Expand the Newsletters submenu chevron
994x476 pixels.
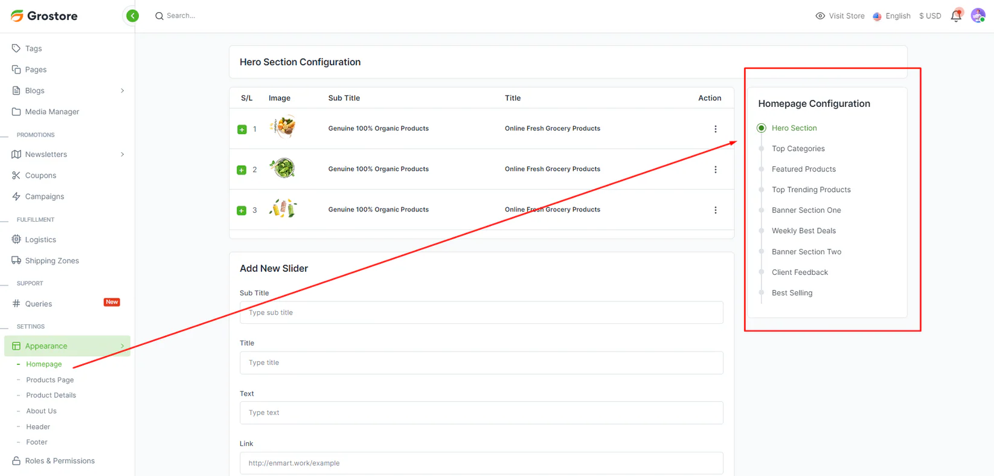pyautogui.click(x=123, y=155)
